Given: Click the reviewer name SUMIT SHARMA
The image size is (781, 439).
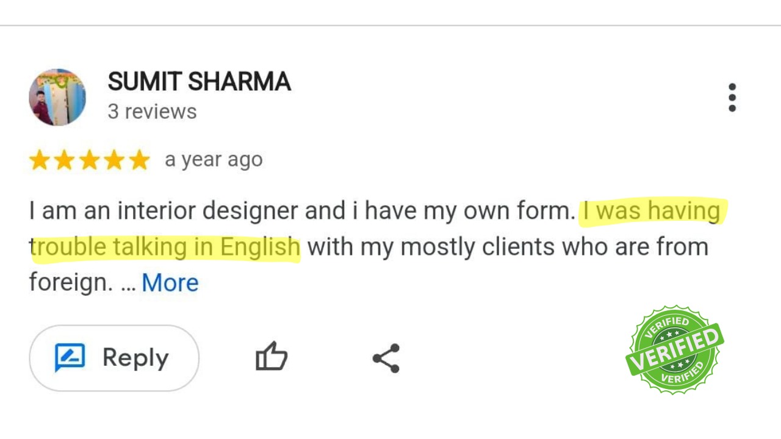Looking at the screenshot, I should point(199,82).
